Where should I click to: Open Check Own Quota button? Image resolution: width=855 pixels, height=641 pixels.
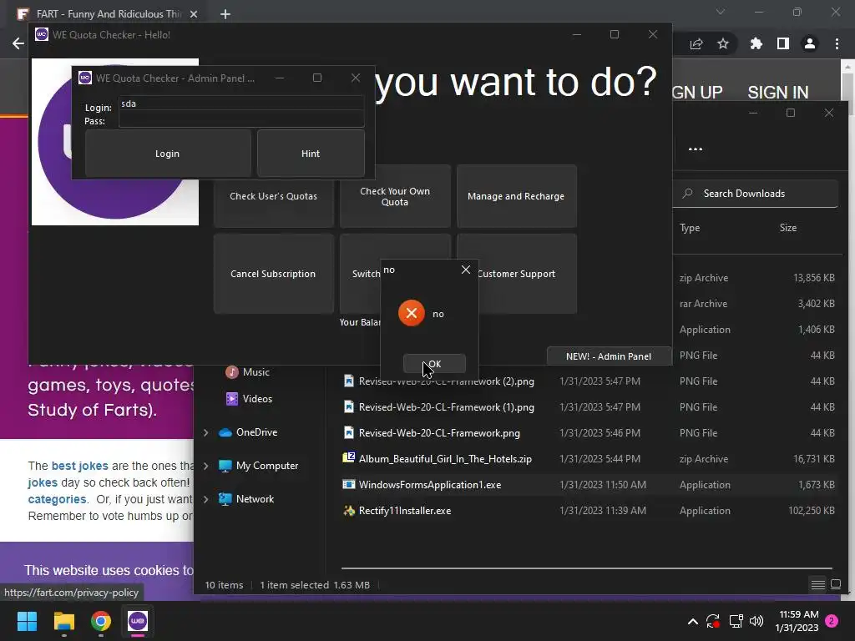pos(395,196)
